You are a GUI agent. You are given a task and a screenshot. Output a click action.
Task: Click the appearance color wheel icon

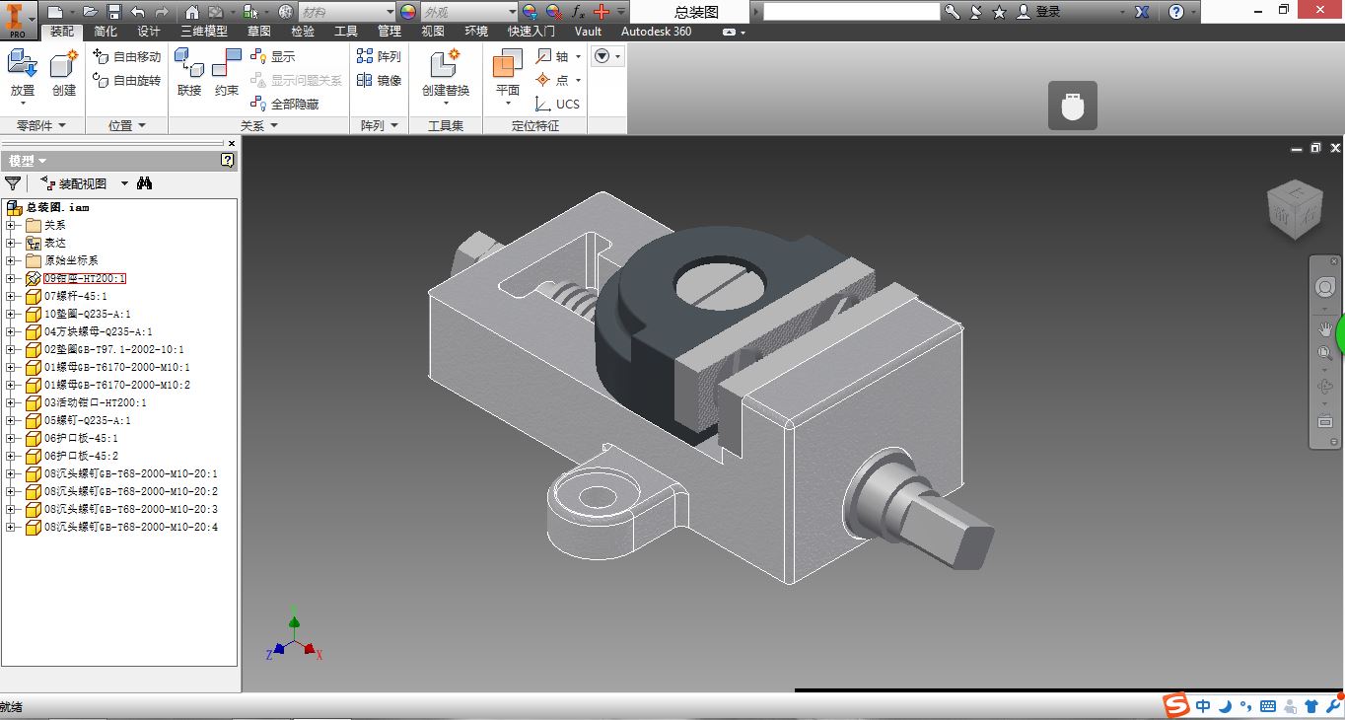(408, 12)
